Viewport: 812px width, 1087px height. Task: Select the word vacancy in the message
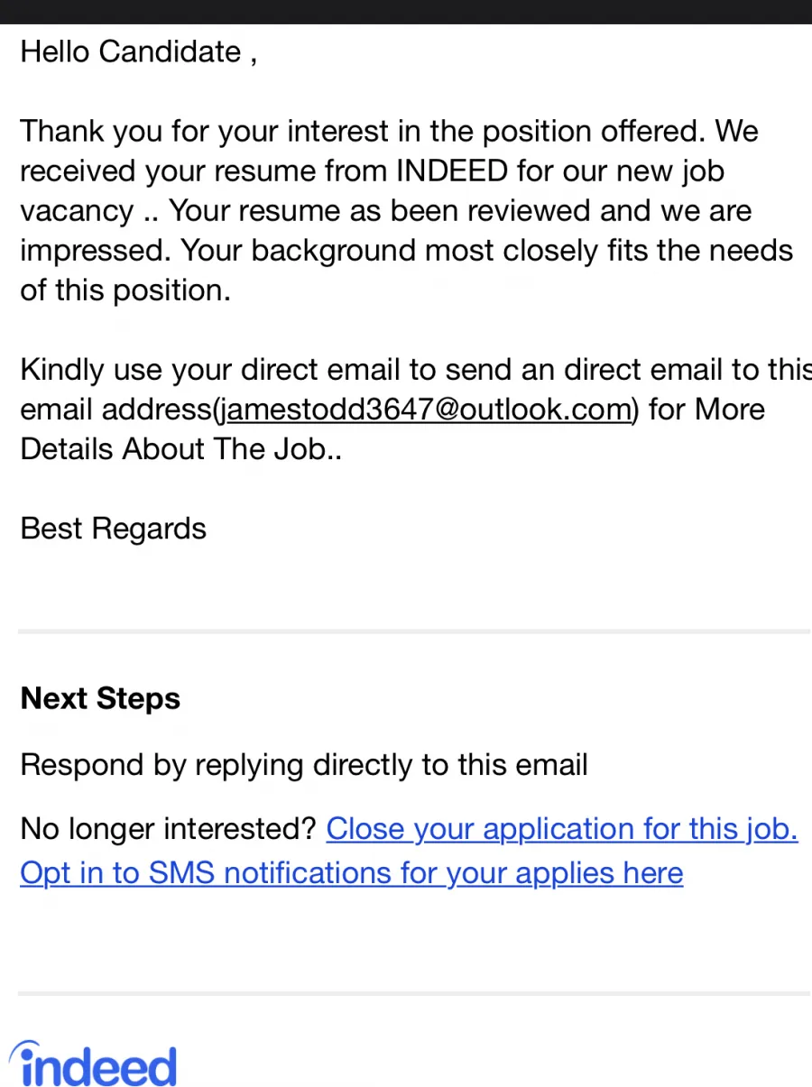click(78, 211)
